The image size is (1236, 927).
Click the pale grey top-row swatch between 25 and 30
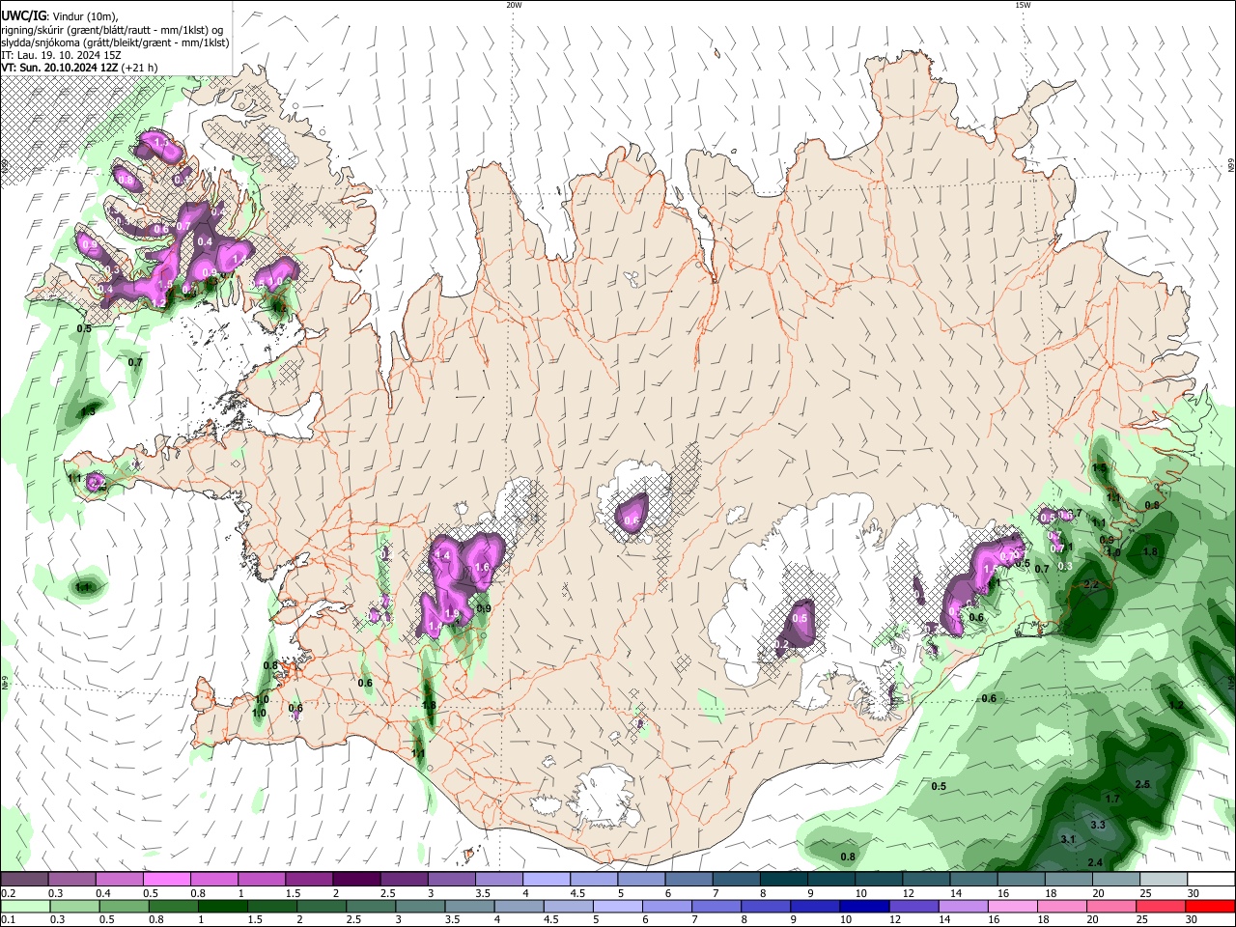tap(1163, 880)
